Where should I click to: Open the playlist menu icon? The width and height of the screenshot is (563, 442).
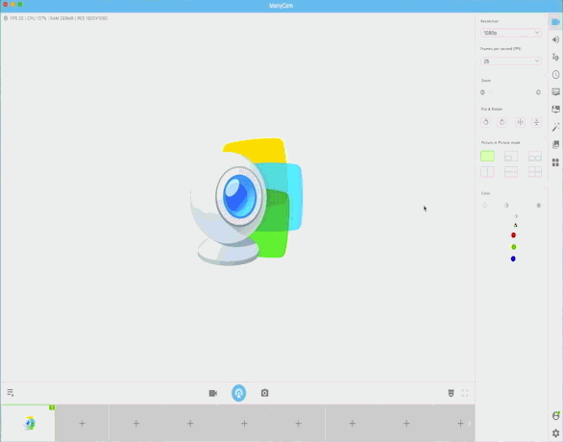[x=11, y=392]
